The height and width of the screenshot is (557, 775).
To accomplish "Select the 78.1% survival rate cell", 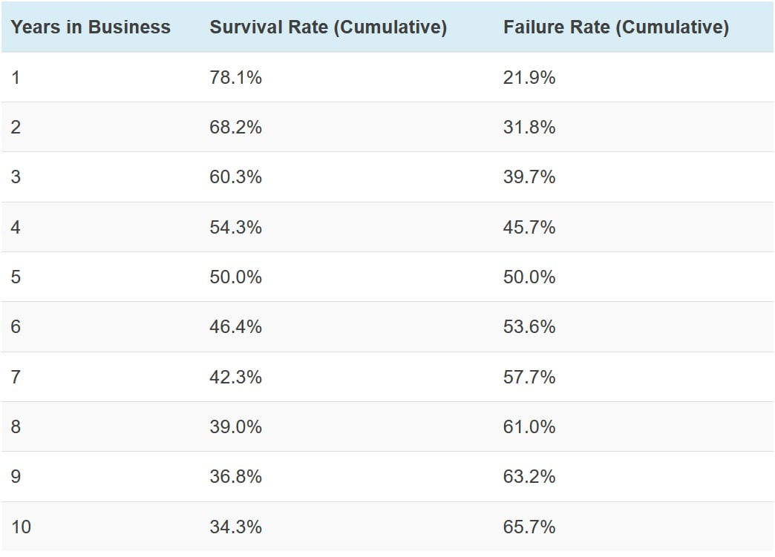I will [x=235, y=77].
